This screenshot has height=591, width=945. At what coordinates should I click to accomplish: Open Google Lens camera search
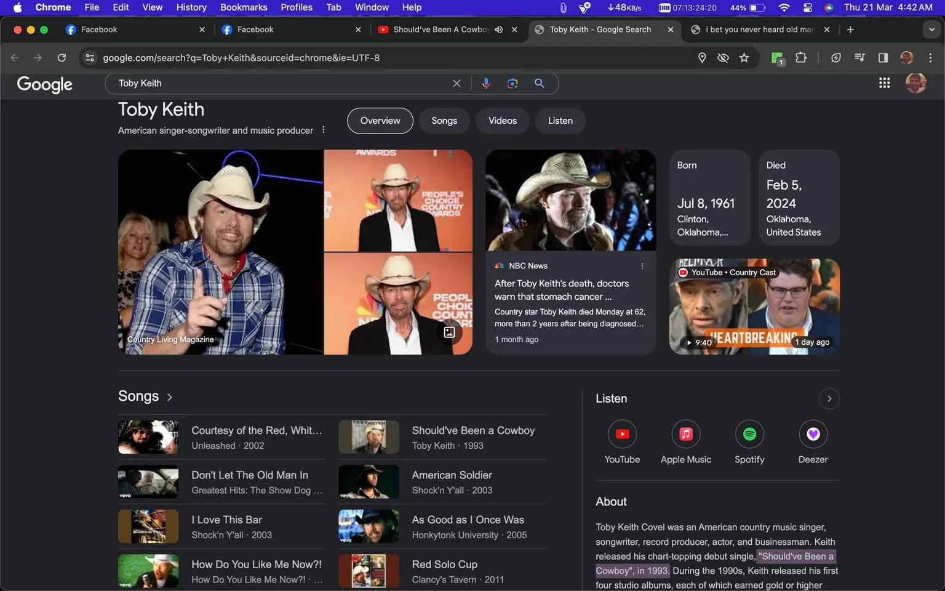pos(512,83)
